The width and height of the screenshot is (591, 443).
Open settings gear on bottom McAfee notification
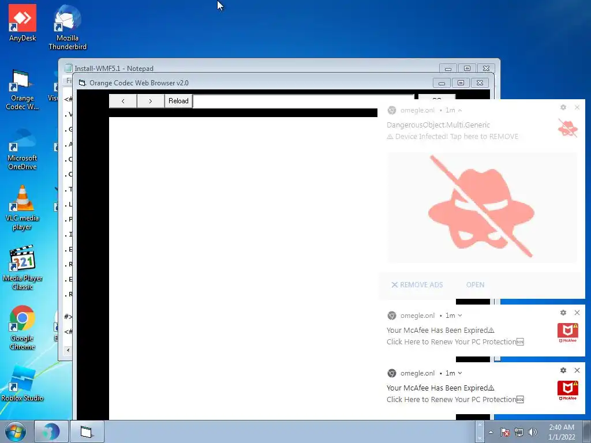pyautogui.click(x=563, y=370)
